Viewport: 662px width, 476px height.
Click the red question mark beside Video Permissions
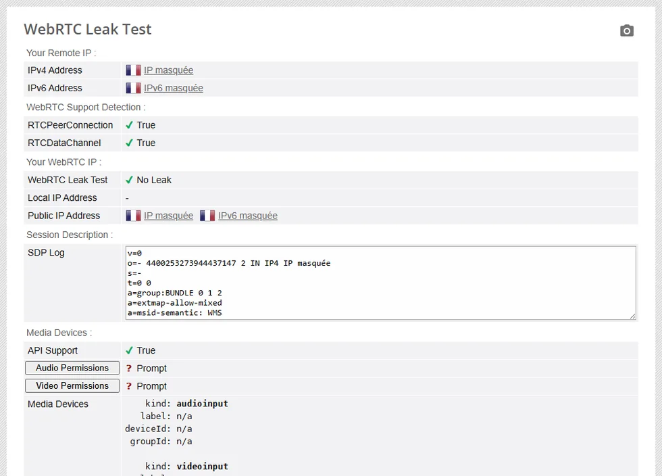[x=129, y=386]
